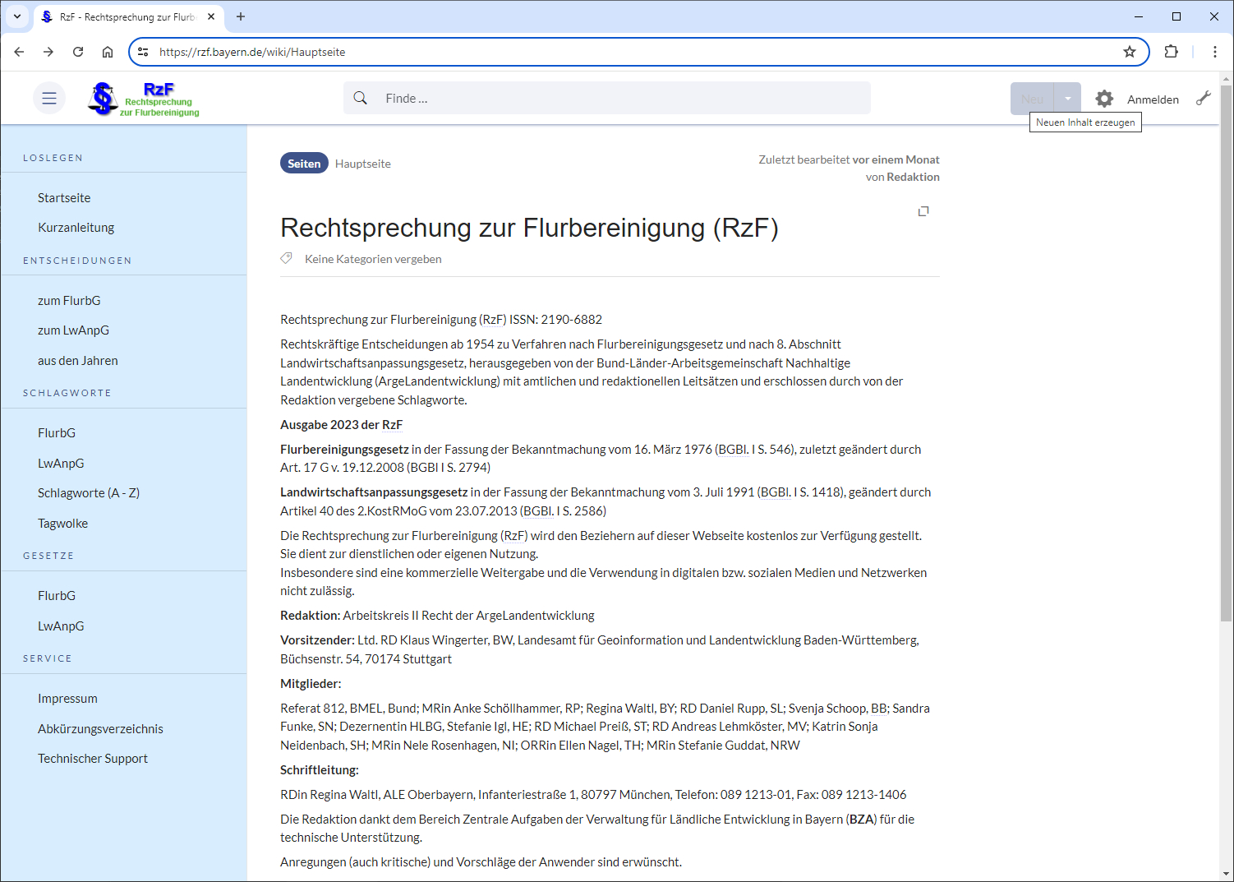Open FlurbG under Schlagworte
The image size is (1234, 882).
tap(57, 433)
